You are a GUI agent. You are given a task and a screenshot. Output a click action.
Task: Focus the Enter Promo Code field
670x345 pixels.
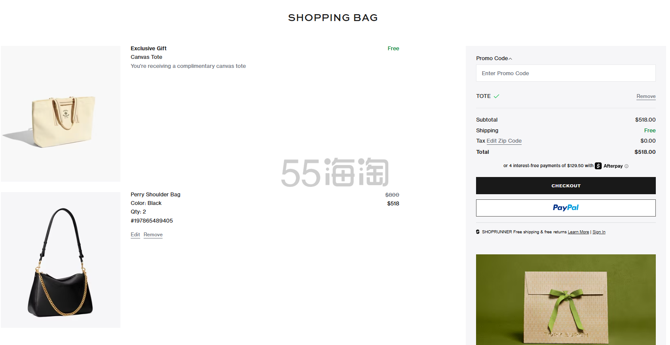tap(566, 73)
